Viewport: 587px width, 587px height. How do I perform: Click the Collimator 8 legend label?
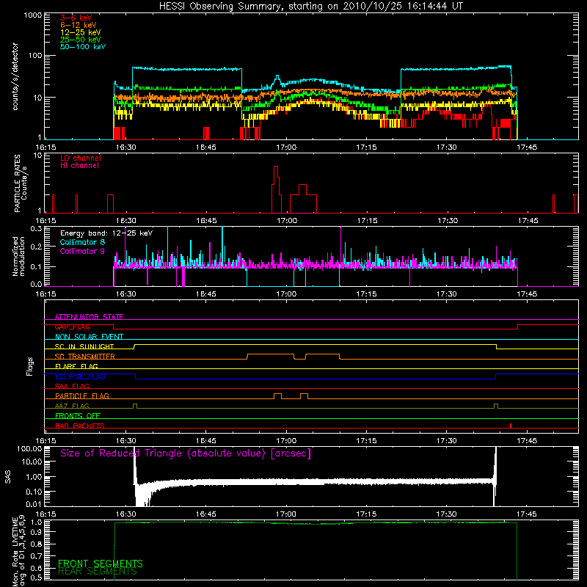click(82, 242)
